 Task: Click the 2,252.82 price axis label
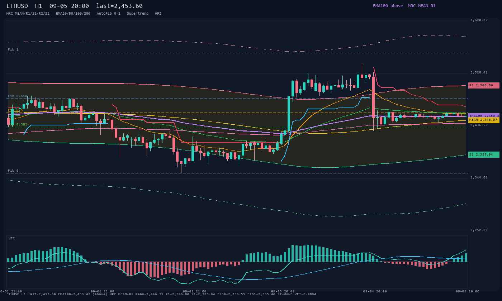point(479,230)
